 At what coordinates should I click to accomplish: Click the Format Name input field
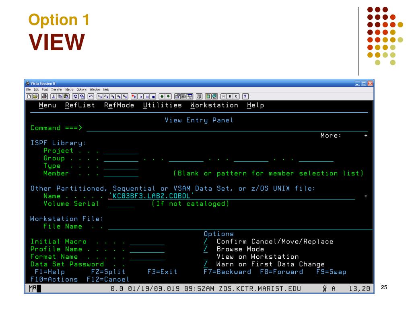[x=147, y=257]
